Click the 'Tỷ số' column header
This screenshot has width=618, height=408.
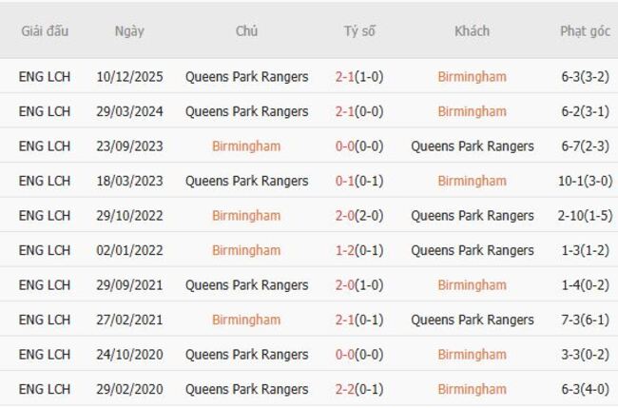pos(359,30)
